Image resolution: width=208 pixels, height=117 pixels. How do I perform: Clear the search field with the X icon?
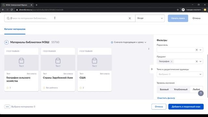[130, 18]
